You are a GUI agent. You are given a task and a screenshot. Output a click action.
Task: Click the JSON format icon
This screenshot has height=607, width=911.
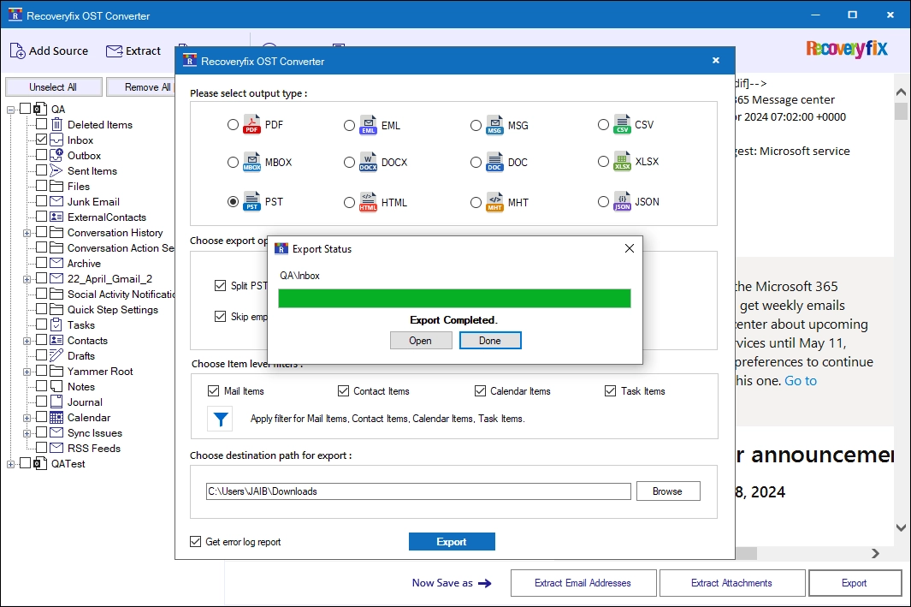(x=622, y=201)
